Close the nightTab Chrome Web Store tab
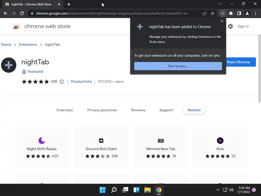 click(x=59, y=4)
